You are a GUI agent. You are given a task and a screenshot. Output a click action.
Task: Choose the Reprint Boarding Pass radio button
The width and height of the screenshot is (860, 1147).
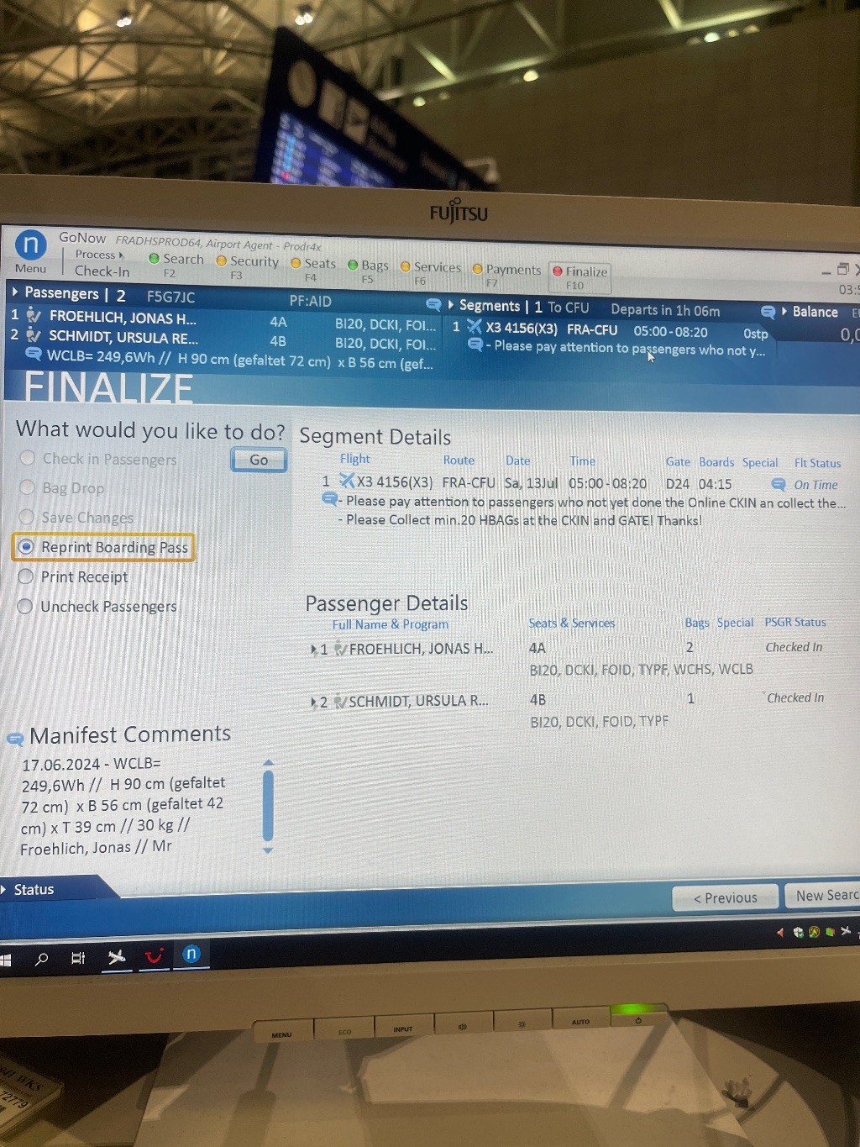(x=27, y=547)
